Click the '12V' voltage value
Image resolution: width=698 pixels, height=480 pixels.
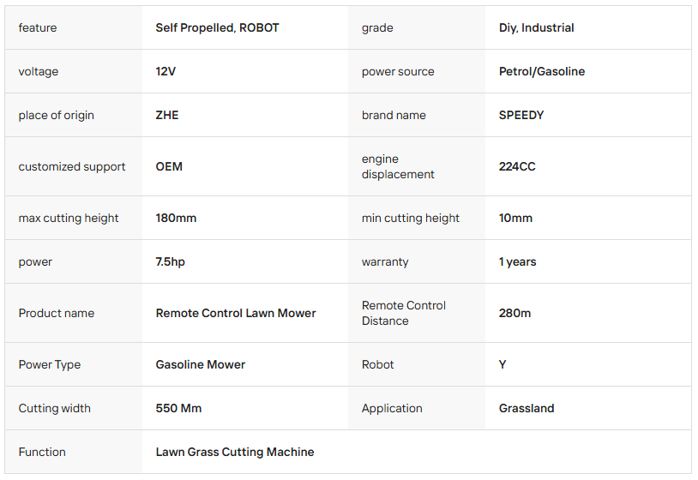pyautogui.click(x=165, y=71)
